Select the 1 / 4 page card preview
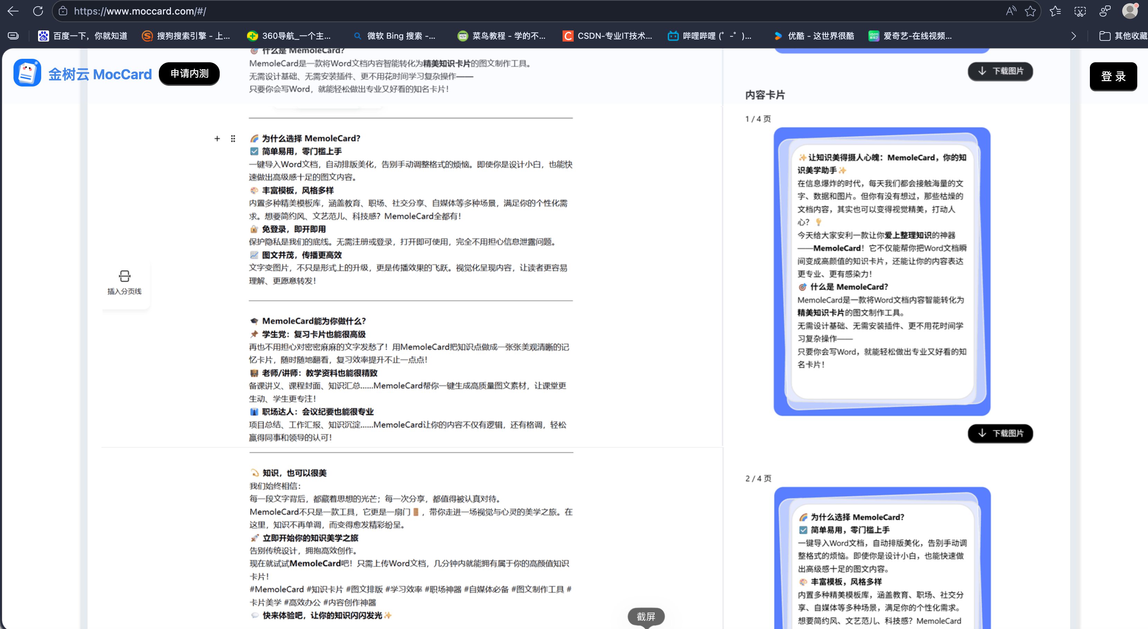 point(882,272)
